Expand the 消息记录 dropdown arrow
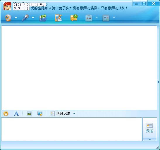Viewport: 160px width, 150px height. (74, 114)
